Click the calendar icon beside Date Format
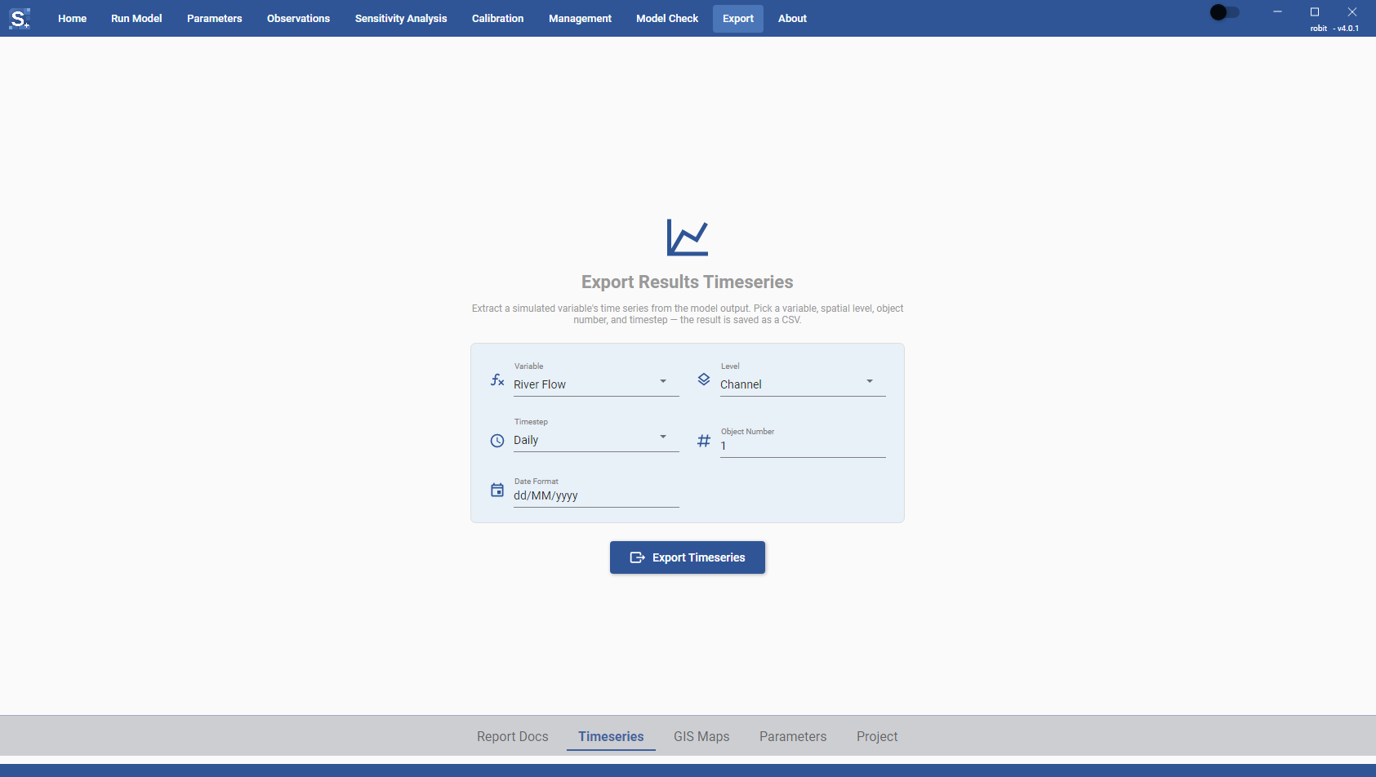 click(x=497, y=491)
